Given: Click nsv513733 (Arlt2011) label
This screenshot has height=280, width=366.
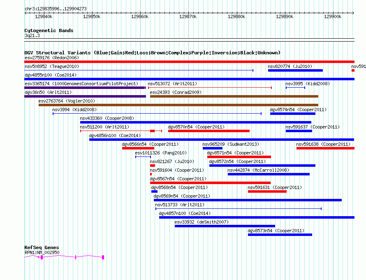Looking at the screenshot, I should (x=180, y=205).
